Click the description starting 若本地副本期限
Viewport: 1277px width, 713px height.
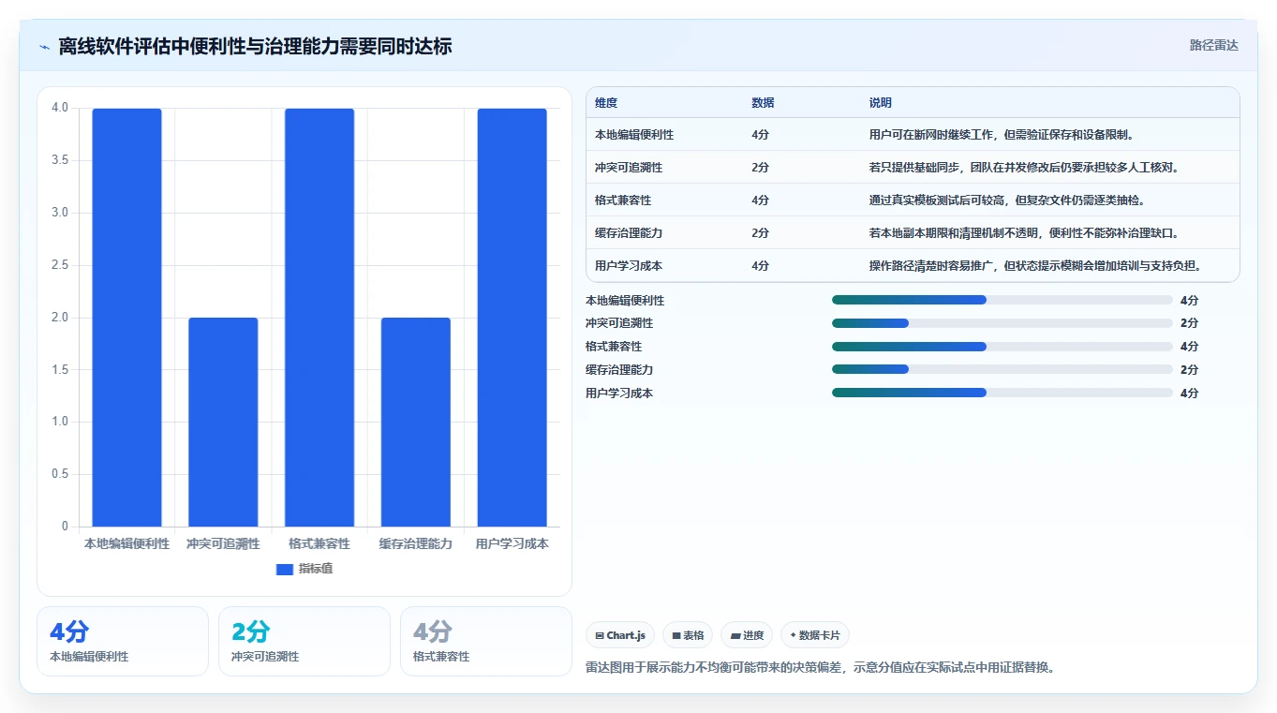pos(1023,233)
